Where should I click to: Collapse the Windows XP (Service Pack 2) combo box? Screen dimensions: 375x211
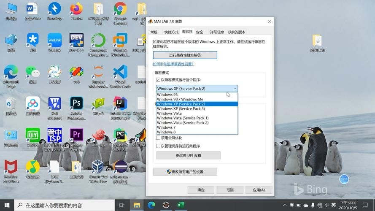(x=235, y=89)
